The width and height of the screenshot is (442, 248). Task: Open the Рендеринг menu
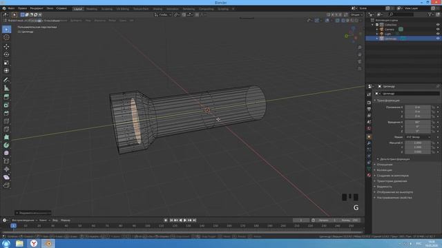(x=37, y=8)
